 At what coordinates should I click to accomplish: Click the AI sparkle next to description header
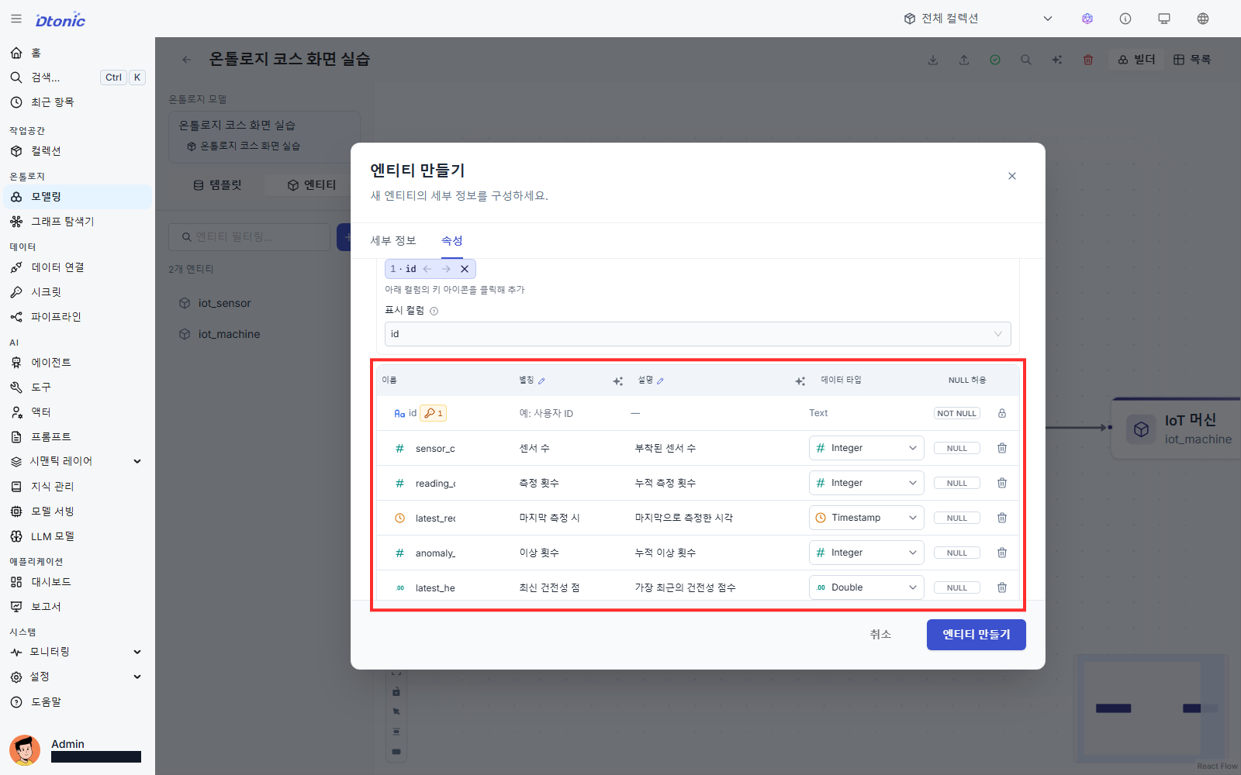(800, 381)
